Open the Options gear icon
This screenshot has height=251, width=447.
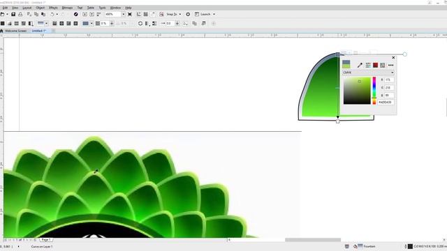click(x=188, y=14)
